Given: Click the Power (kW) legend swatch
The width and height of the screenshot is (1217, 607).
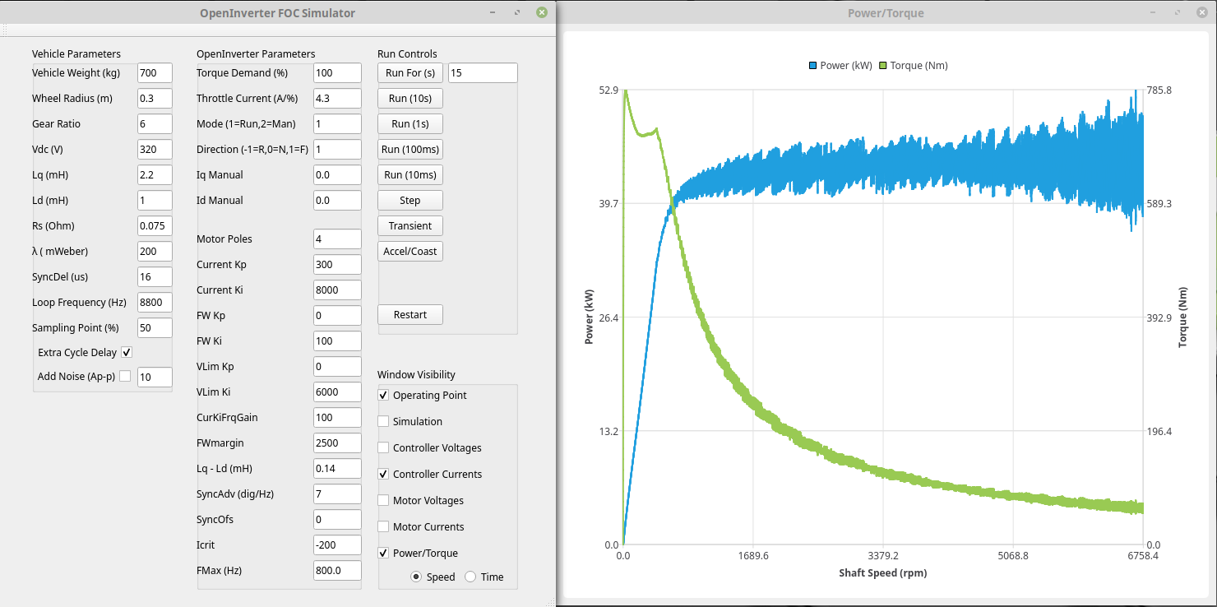Looking at the screenshot, I should click(812, 66).
